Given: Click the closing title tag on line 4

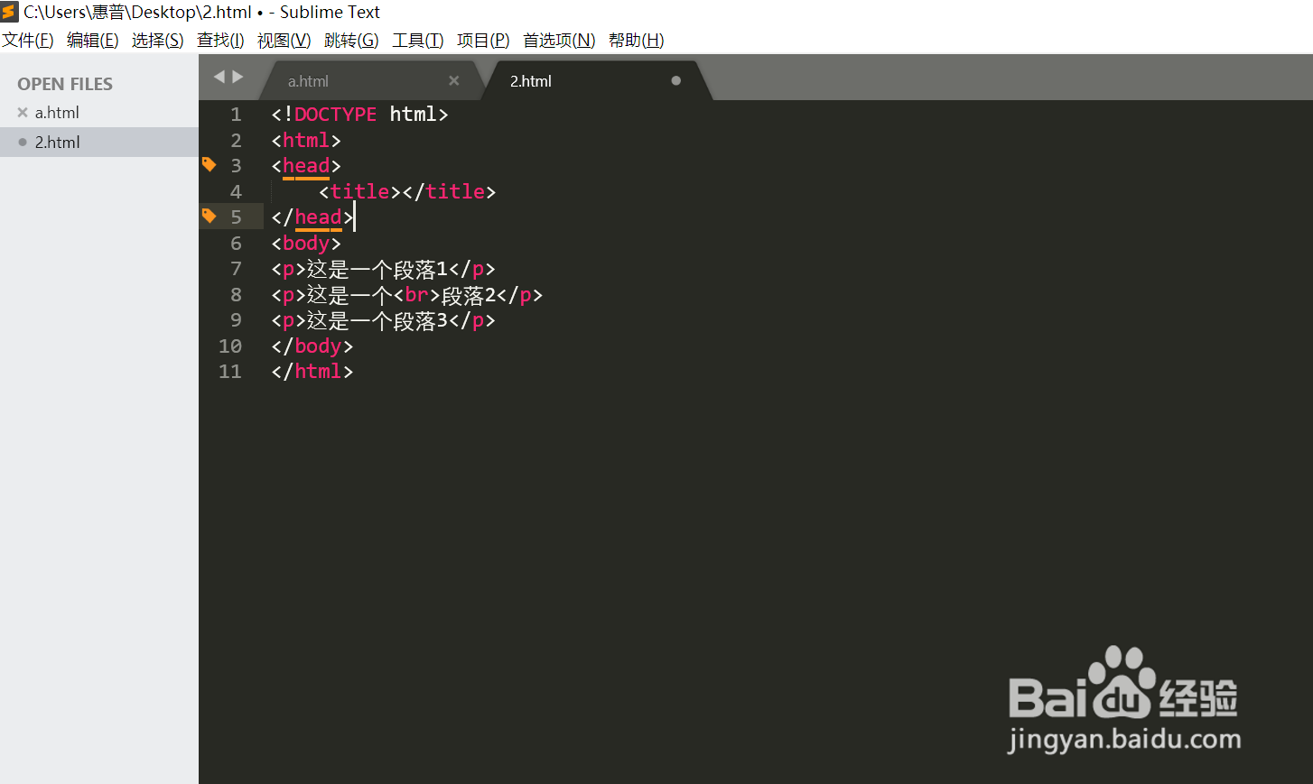Looking at the screenshot, I should pyautogui.click(x=449, y=192).
